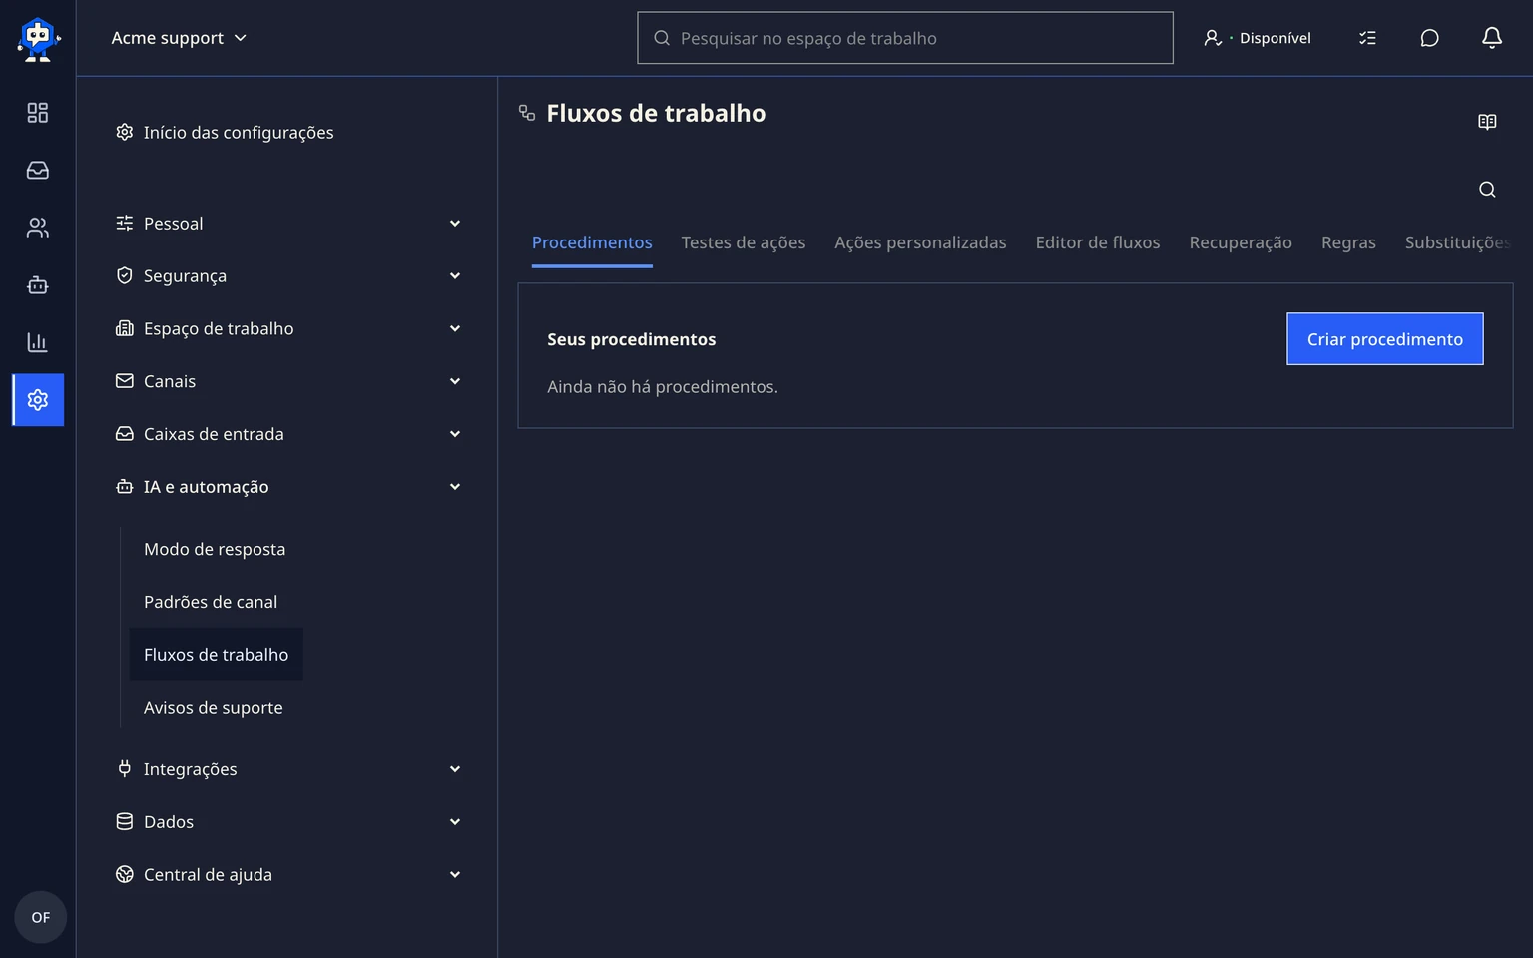Switch to the Ações personalizadas tab
Viewport: 1533px width, 958px height.
point(920,242)
